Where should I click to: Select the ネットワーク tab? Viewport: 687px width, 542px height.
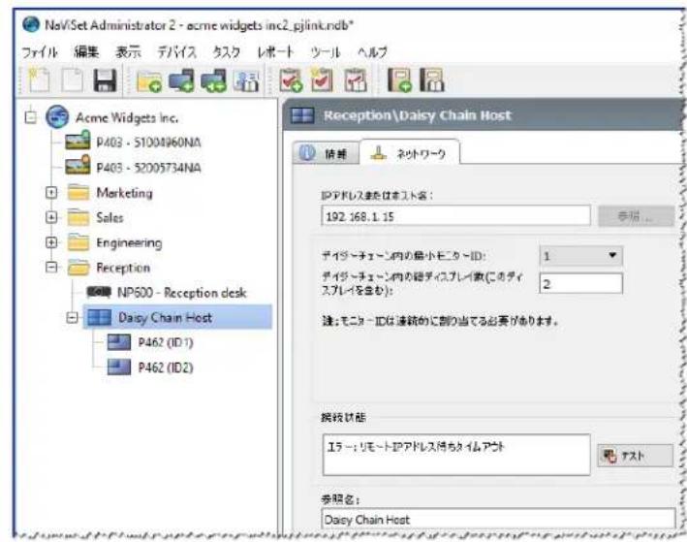[410, 152]
